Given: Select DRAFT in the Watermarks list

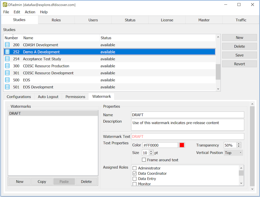Looking at the screenshot, I should pyautogui.click(x=53, y=113).
